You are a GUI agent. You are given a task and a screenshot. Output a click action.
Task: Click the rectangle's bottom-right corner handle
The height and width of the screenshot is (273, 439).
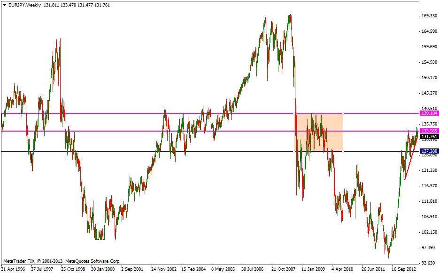click(343, 151)
